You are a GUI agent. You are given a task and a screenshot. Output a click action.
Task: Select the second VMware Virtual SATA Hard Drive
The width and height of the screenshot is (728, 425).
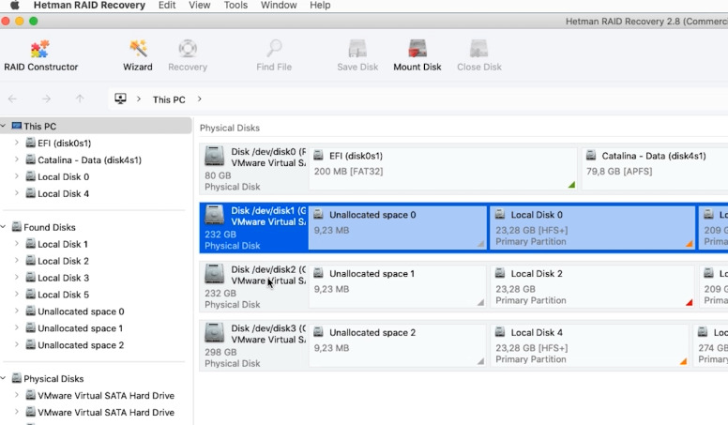(106, 413)
